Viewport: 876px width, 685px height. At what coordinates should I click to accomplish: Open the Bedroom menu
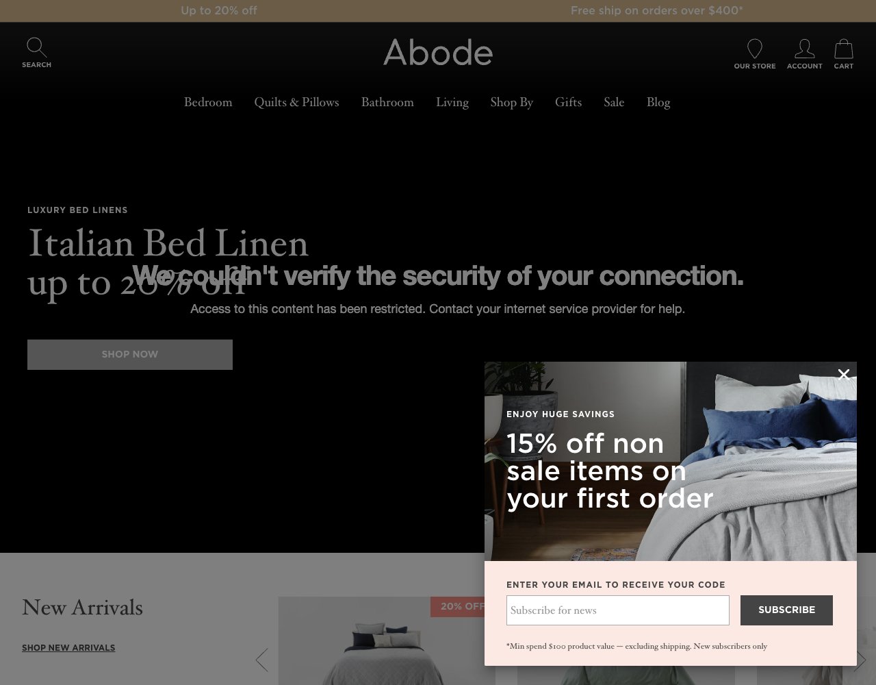(x=208, y=102)
